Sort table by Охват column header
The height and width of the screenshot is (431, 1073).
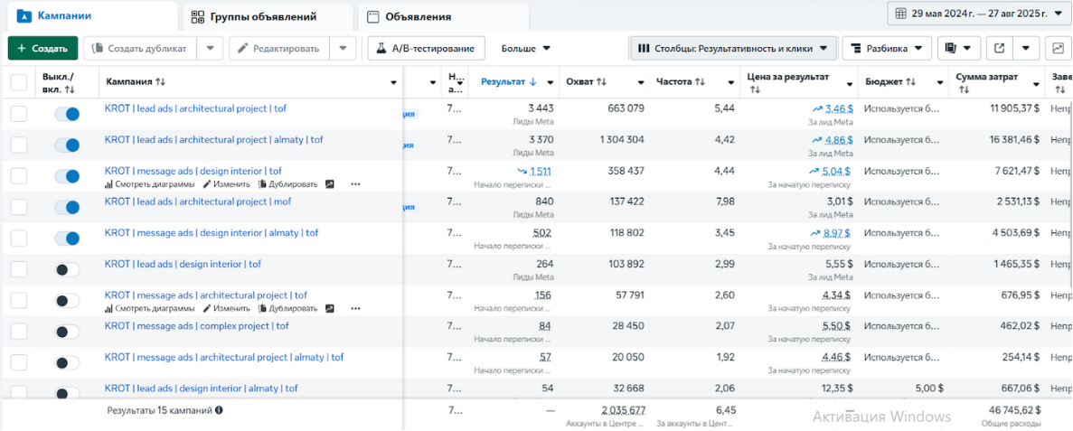tap(586, 81)
